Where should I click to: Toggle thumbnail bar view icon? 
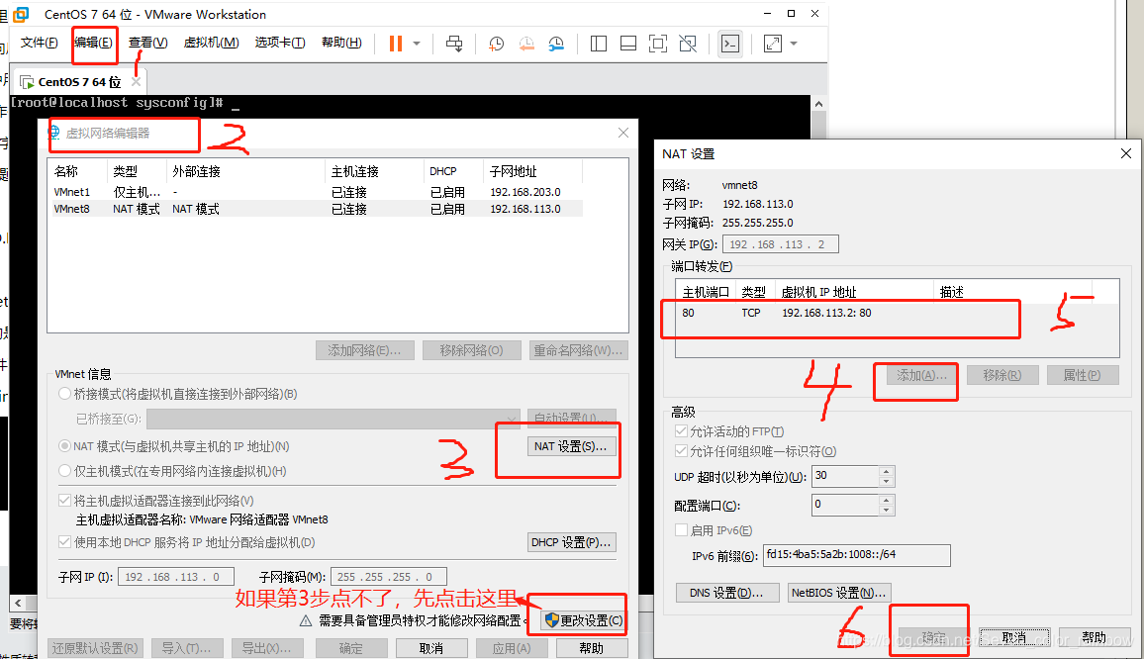(628, 44)
